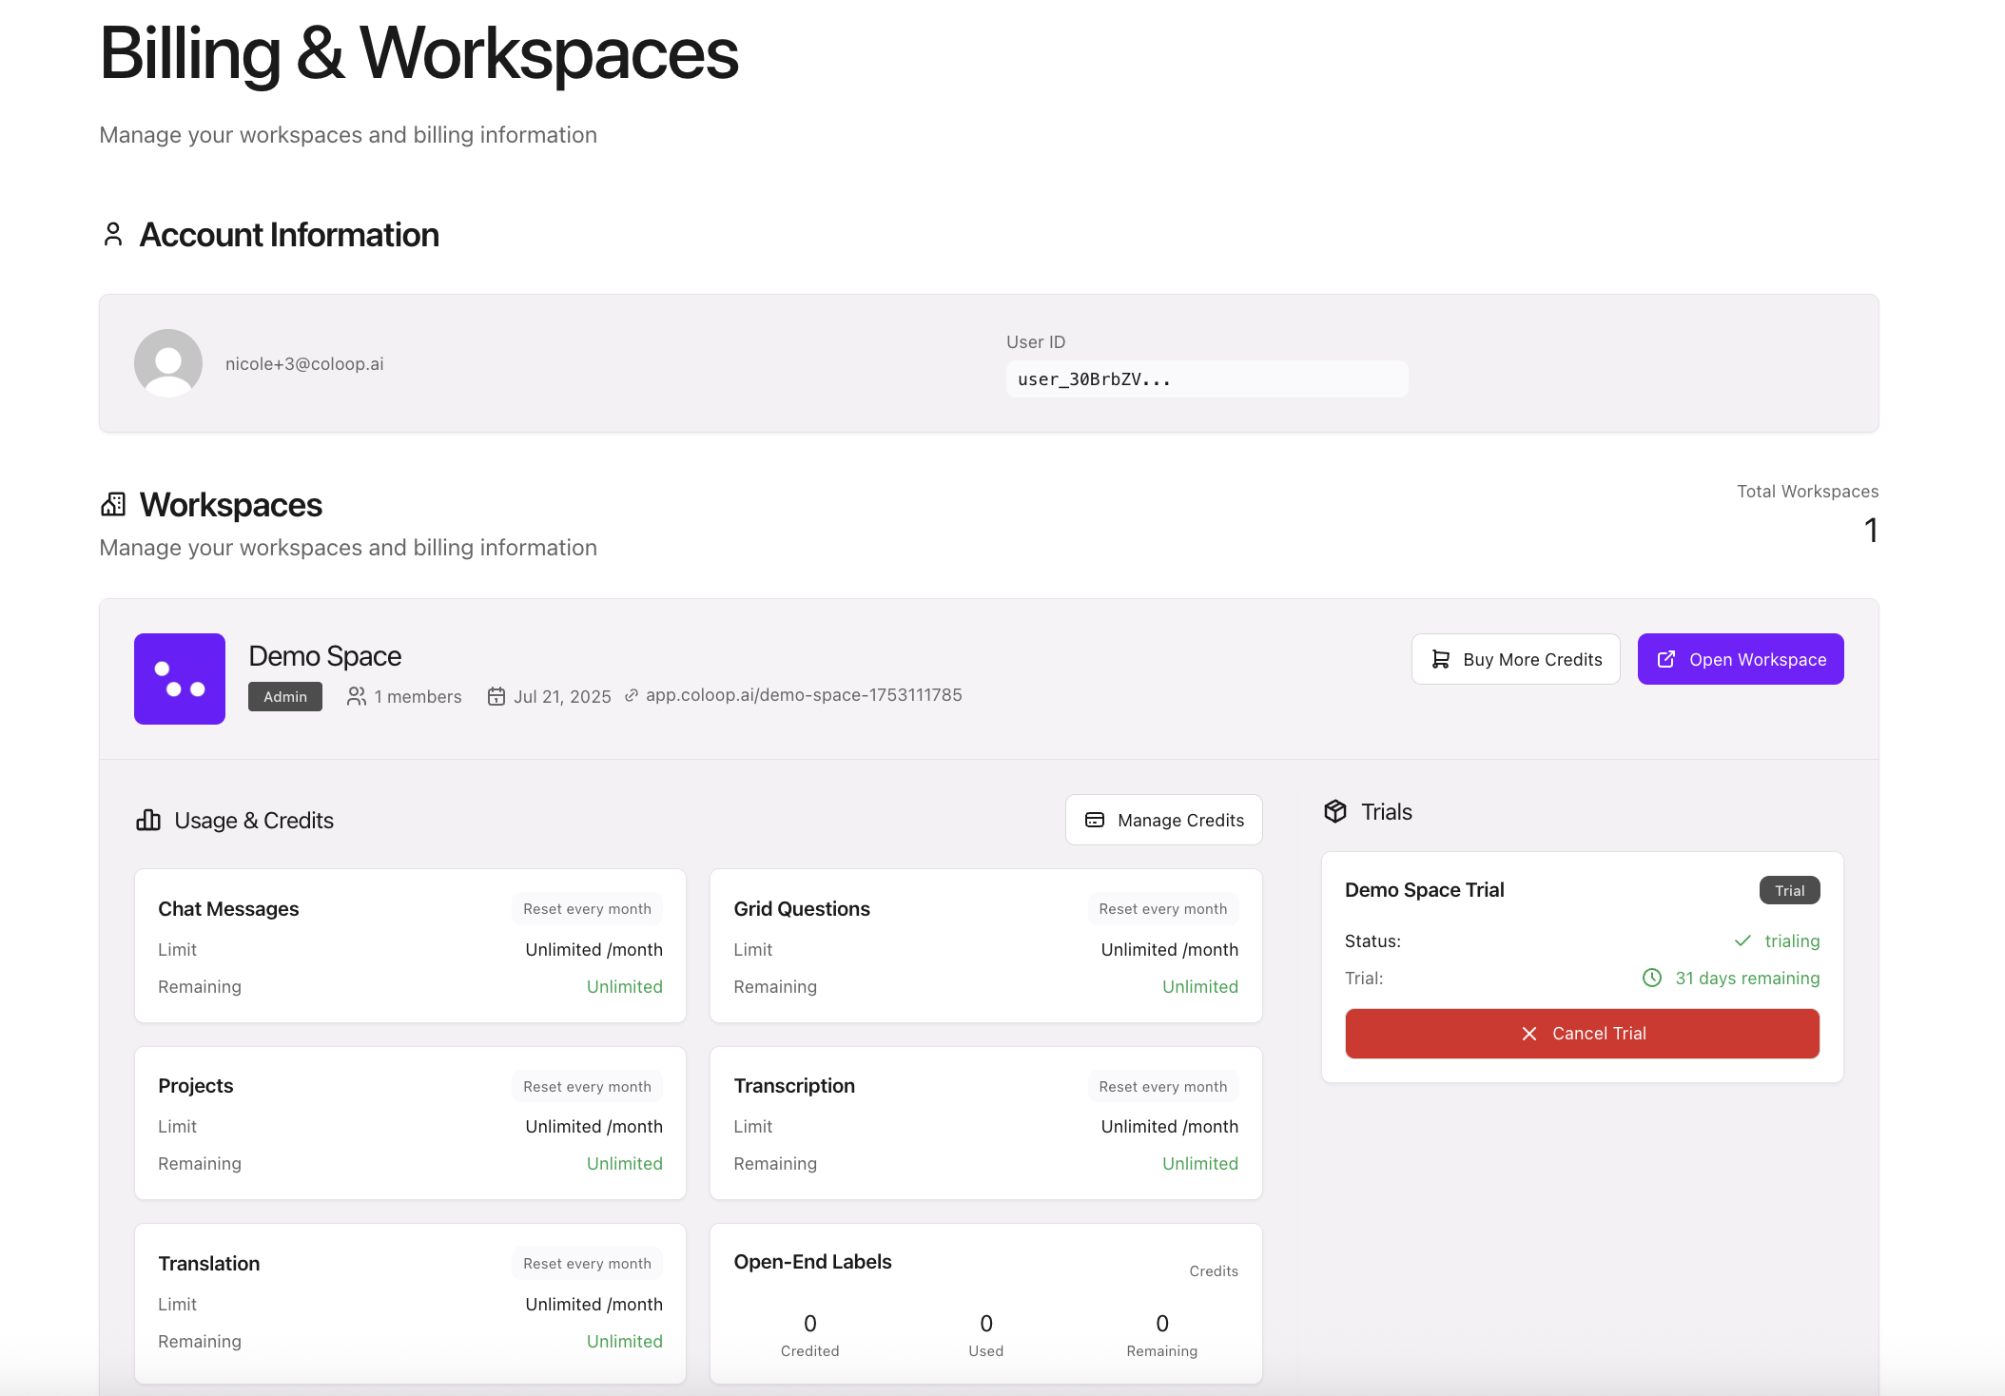The height and width of the screenshot is (1396, 2005).
Task: Click Transcription Reset every month tag
Action: [1163, 1086]
